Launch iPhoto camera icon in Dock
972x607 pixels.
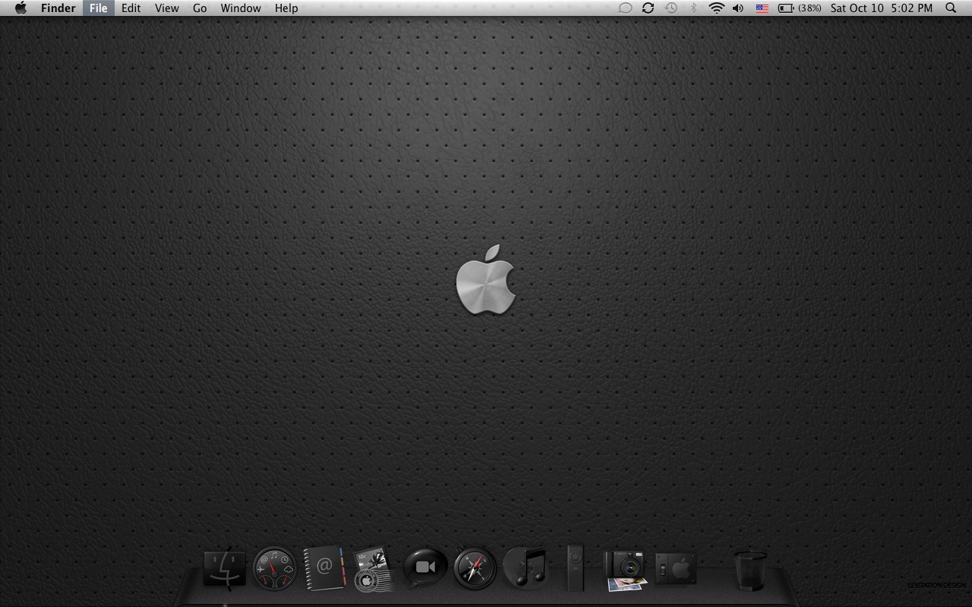pyautogui.click(x=625, y=570)
